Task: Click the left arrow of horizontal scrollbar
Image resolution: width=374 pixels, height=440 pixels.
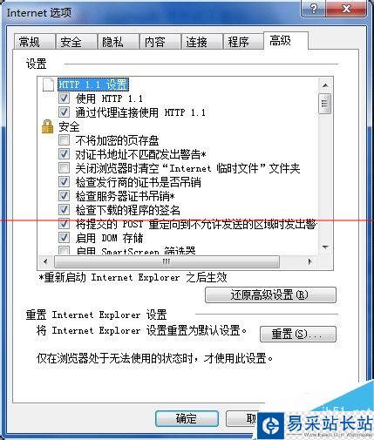Action: pyautogui.click(x=45, y=261)
